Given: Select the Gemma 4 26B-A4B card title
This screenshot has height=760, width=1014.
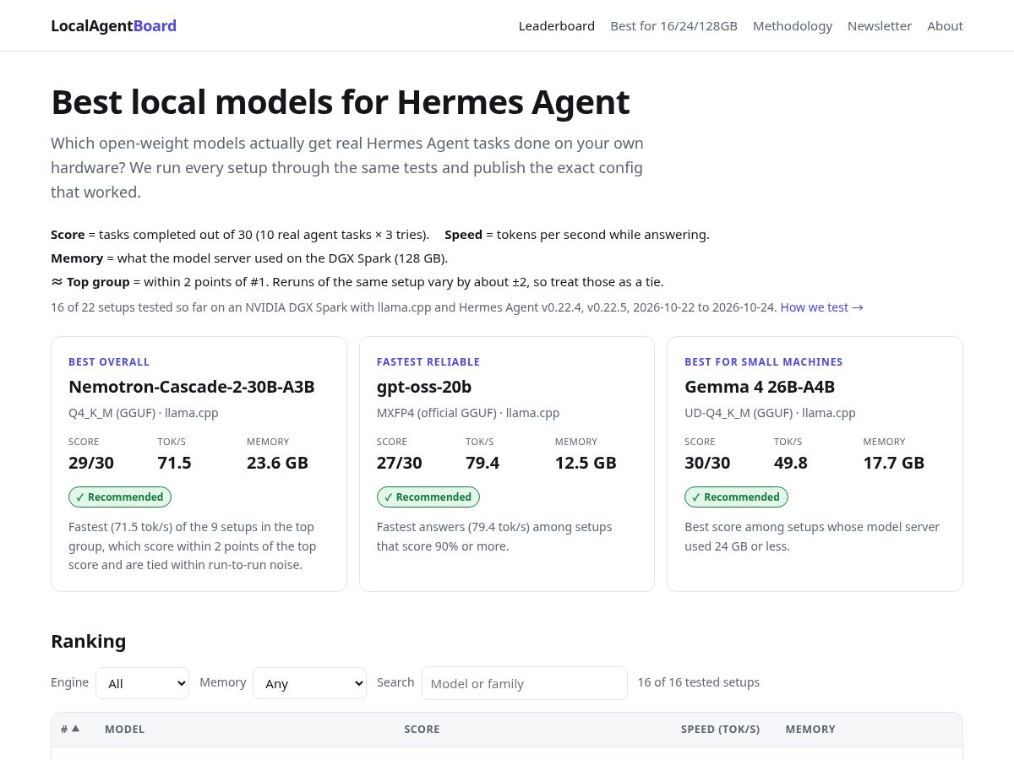Looking at the screenshot, I should (760, 387).
